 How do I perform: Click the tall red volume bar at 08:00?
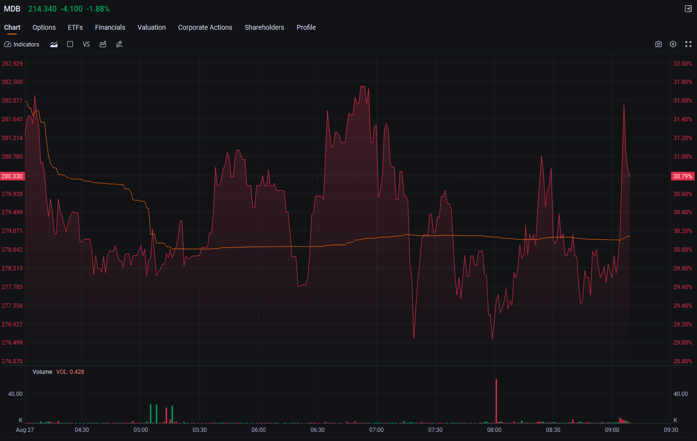click(x=496, y=401)
